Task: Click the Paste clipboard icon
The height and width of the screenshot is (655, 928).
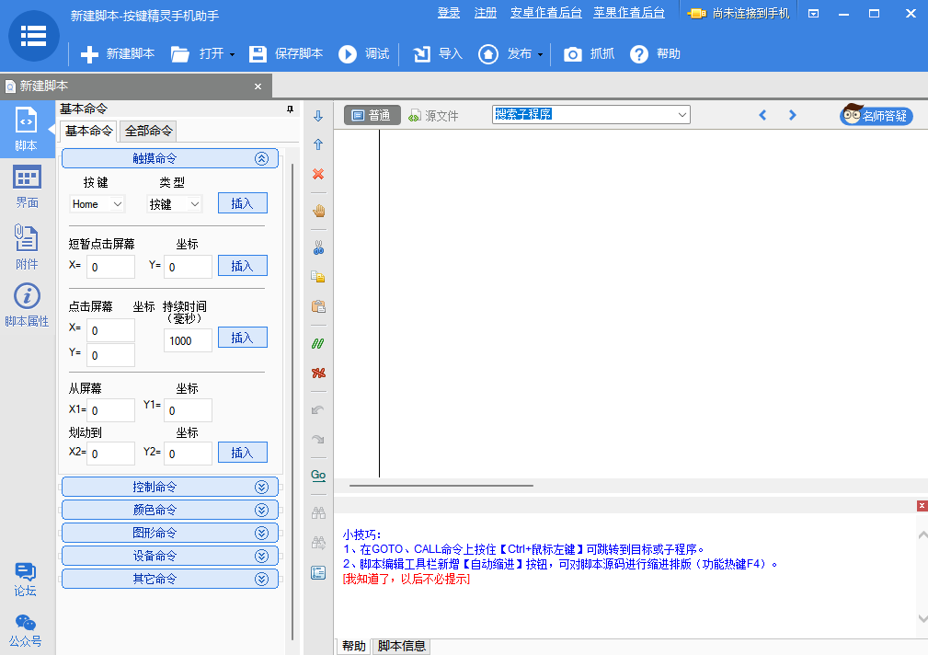Action: click(x=317, y=306)
